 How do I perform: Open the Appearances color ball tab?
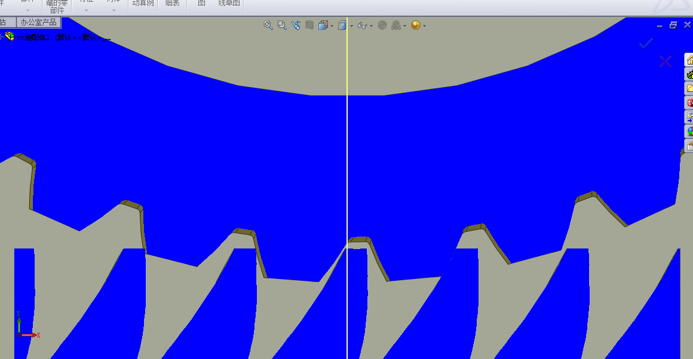(689, 131)
